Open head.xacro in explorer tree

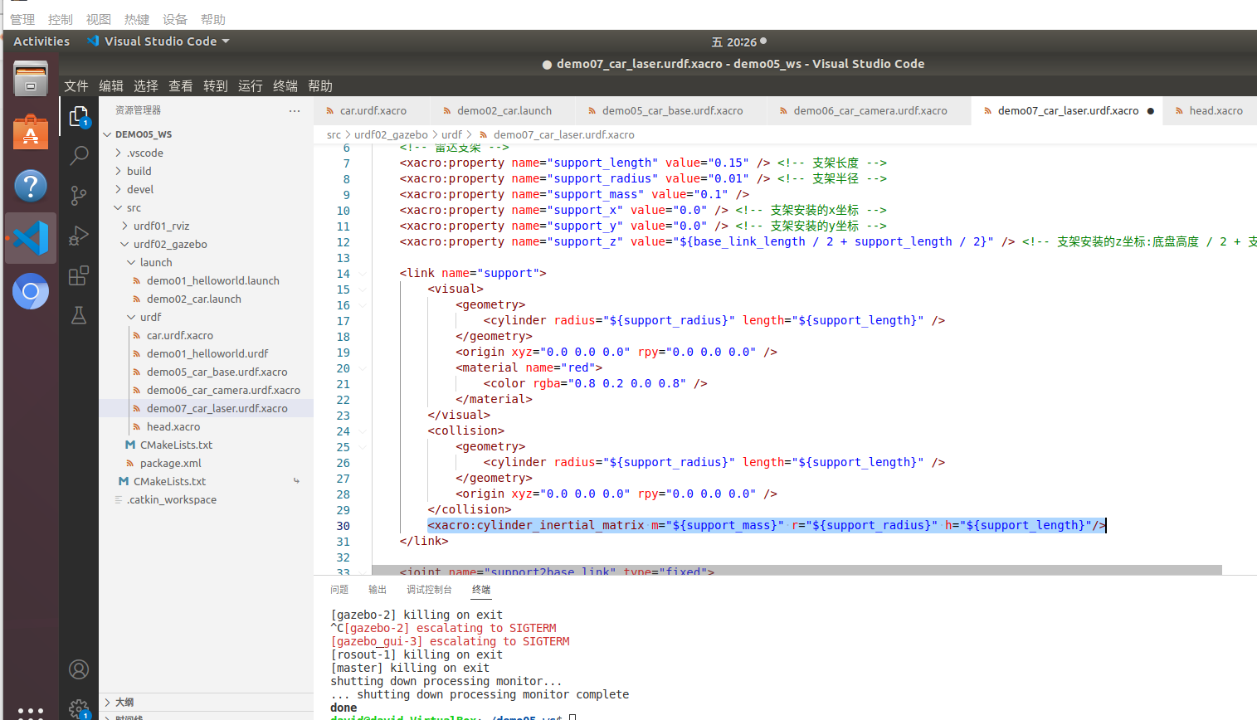[x=206, y=426]
